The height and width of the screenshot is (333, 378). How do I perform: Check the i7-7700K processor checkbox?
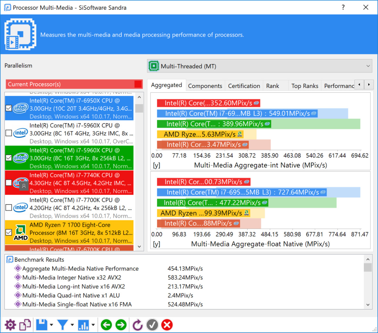click(x=9, y=208)
